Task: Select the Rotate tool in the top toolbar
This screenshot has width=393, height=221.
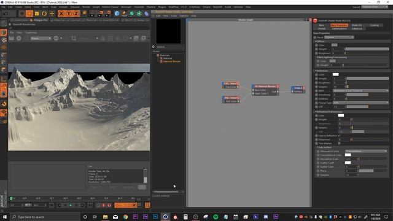Action: [x=44, y=14]
